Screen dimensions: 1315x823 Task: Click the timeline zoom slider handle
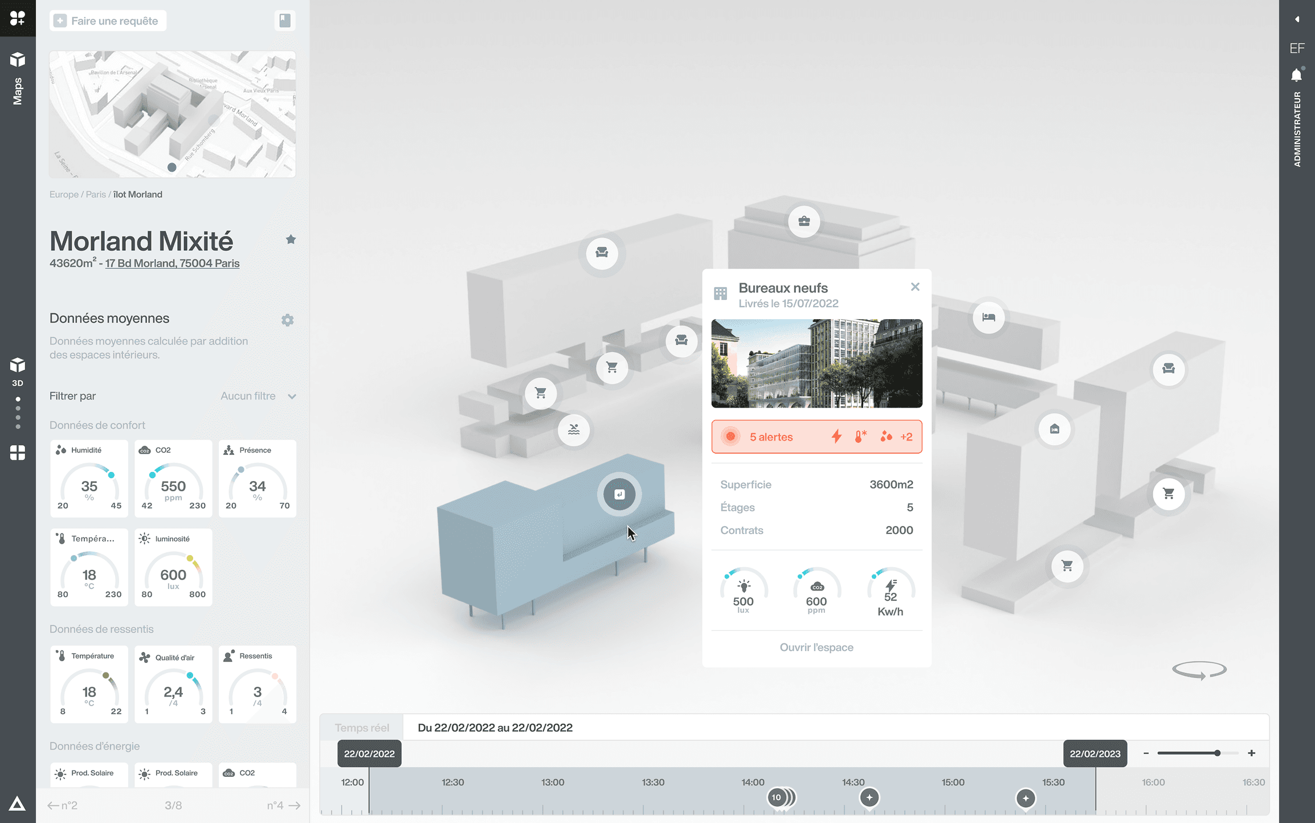1217,753
